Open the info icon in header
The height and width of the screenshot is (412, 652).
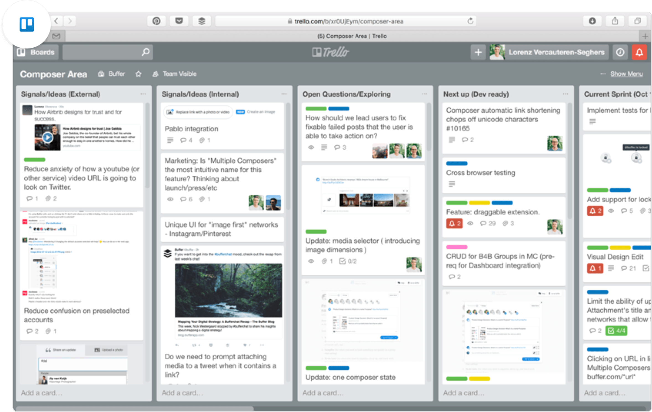tap(620, 52)
